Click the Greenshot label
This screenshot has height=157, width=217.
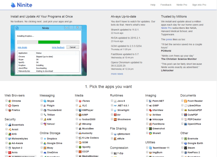tap(159, 129)
